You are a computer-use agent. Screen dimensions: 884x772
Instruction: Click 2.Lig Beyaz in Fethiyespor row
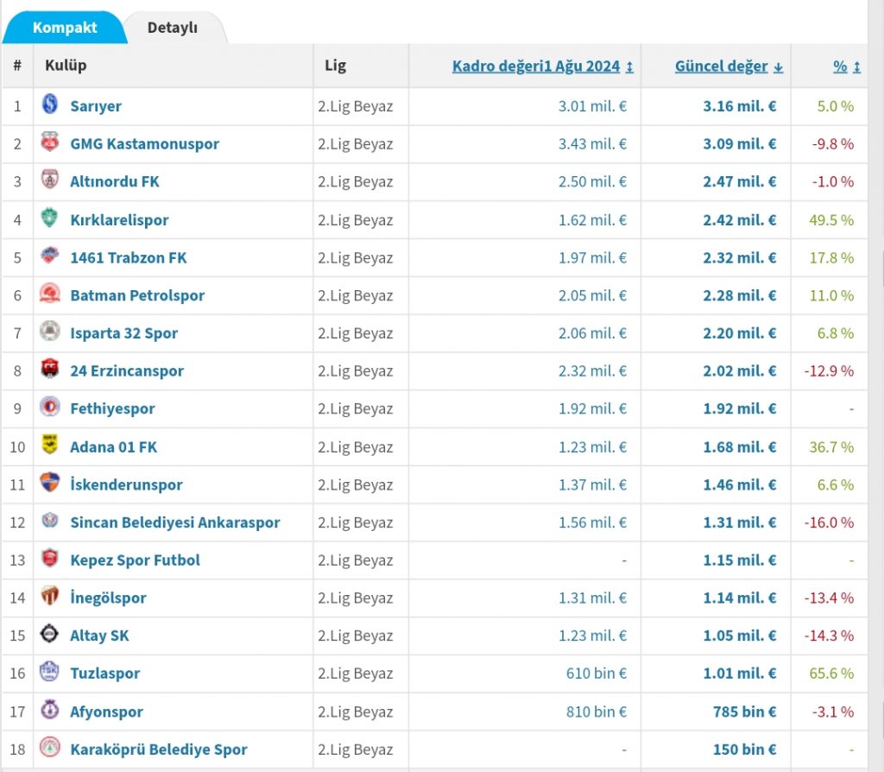click(355, 408)
